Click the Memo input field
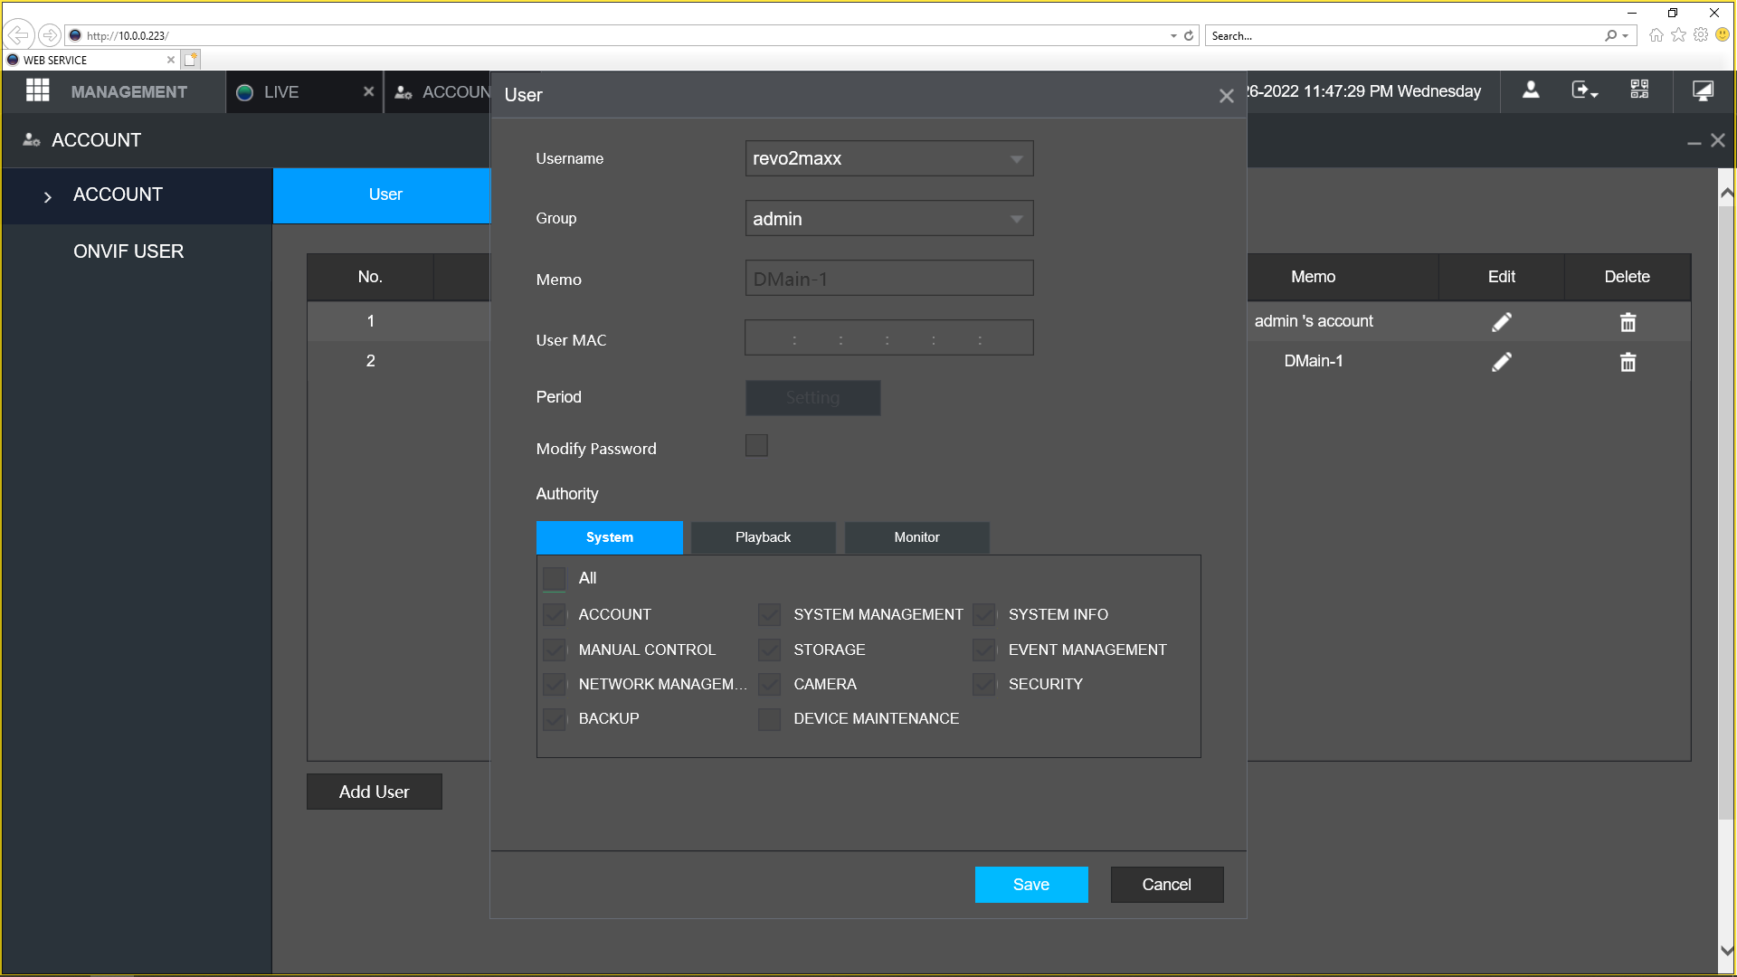 [x=888, y=279]
